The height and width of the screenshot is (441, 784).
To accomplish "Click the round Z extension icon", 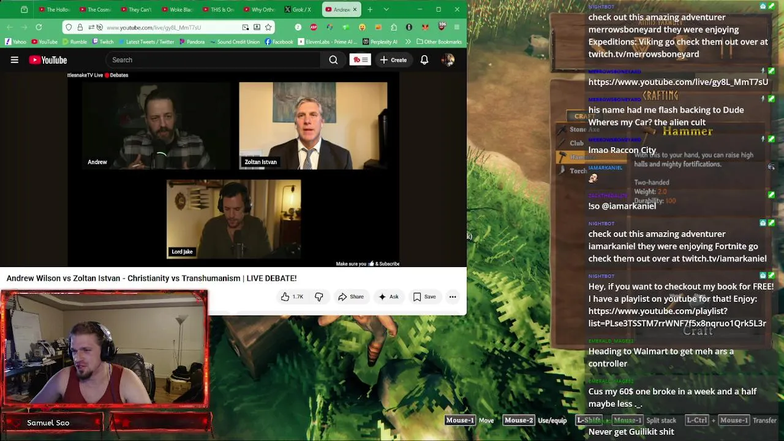I will (298, 28).
